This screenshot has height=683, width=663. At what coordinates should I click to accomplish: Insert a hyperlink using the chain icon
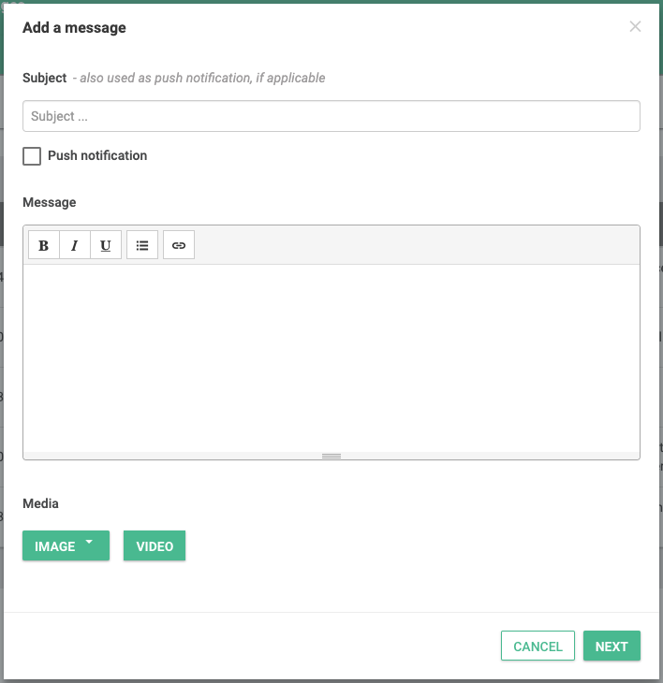(179, 245)
